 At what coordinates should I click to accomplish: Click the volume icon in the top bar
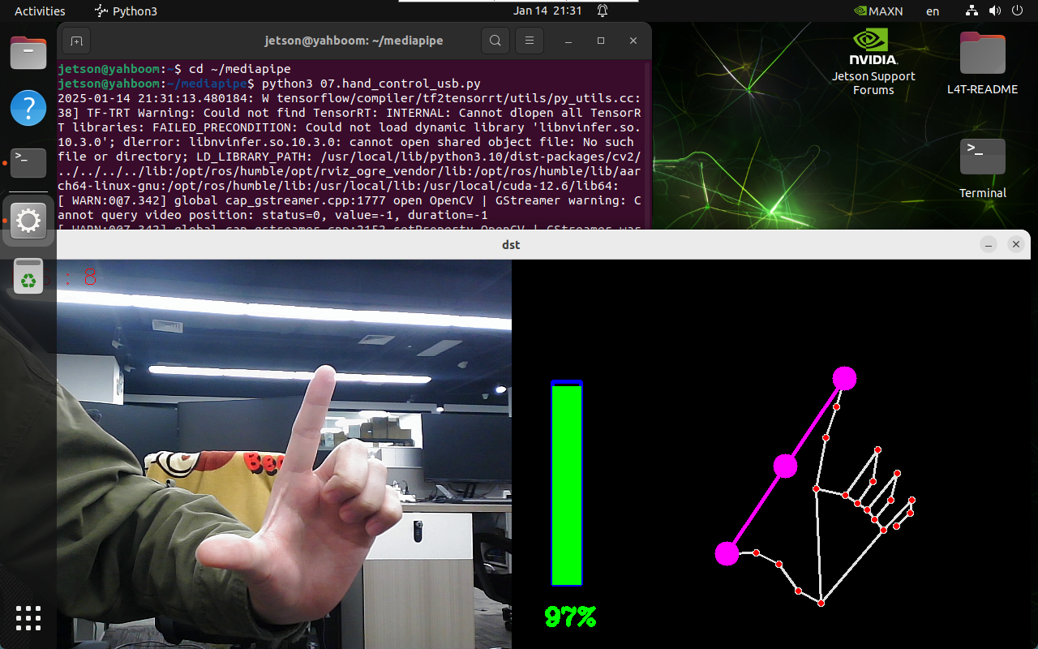pos(994,11)
